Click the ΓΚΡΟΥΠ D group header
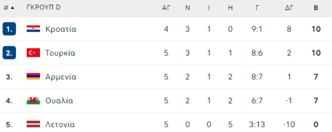The image size is (332, 132). tap(44, 7)
